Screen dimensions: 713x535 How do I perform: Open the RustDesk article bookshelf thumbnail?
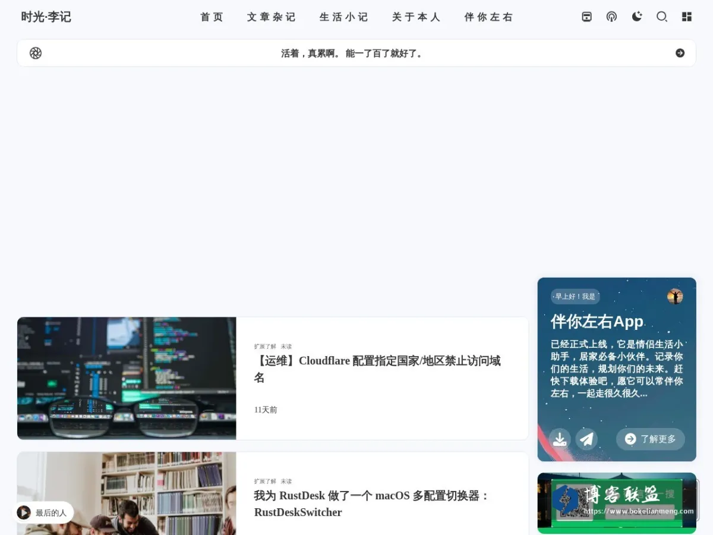click(127, 493)
